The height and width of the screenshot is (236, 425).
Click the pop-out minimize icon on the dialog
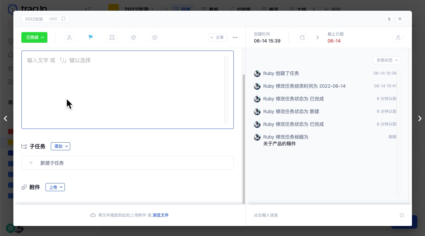pyautogui.click(x=389, y=19)
